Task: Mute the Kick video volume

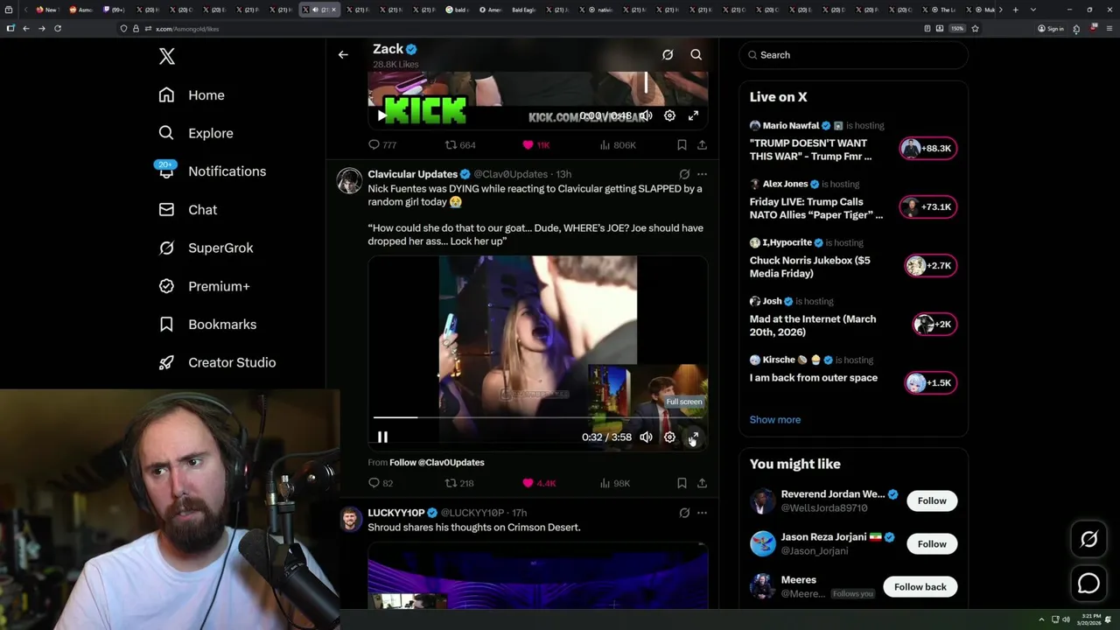Action: pyautogui.click(x=646, y=115)
